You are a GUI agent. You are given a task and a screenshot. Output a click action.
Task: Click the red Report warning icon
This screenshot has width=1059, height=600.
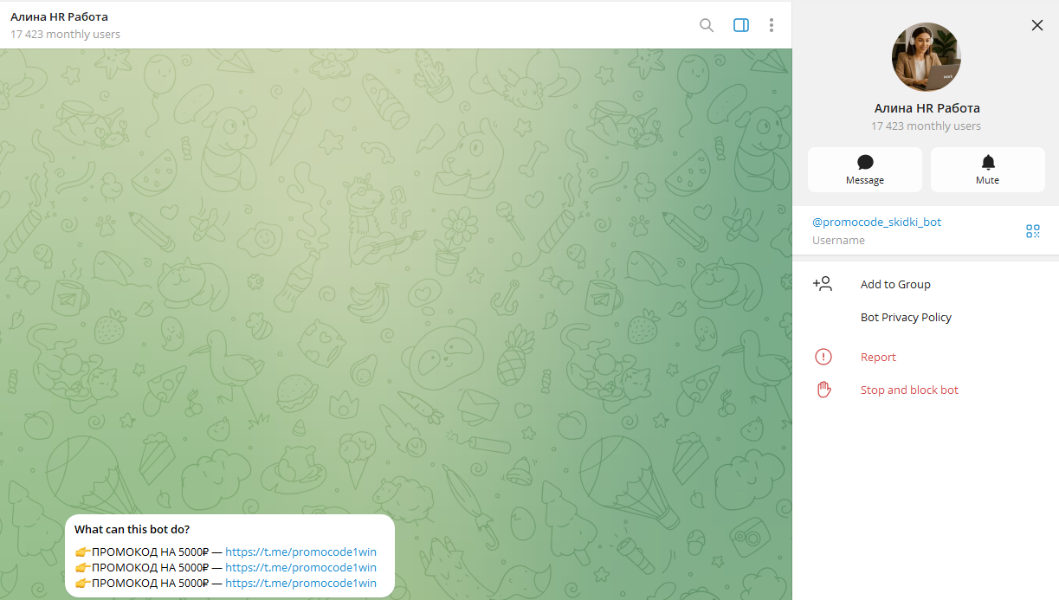coord(823,357)
